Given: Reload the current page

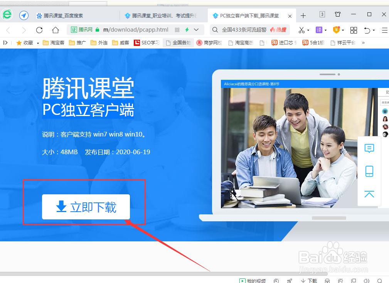Looking at the screenshot, I should point(39,30).
